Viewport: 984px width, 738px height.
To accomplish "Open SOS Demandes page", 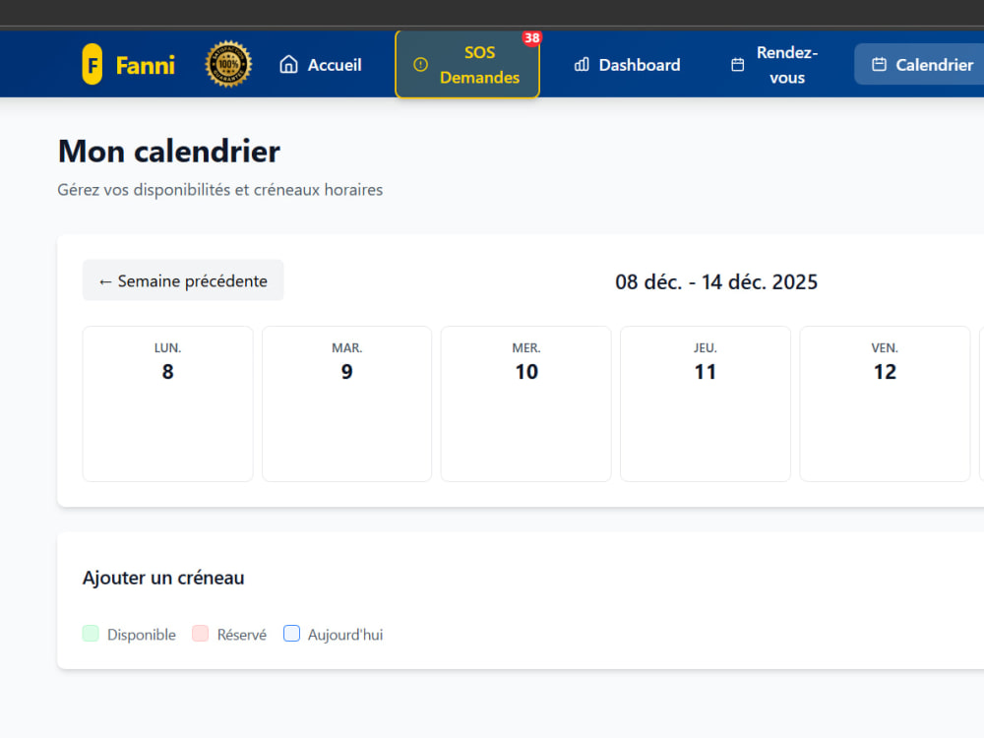I will click(466, 65).
